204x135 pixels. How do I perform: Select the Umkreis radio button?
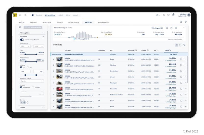(33, 87)
